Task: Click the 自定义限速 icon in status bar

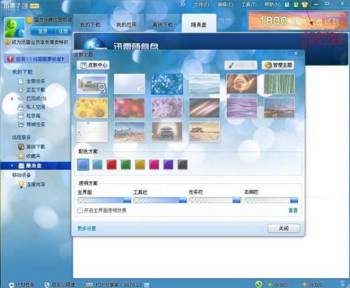Action: (47, 285)
